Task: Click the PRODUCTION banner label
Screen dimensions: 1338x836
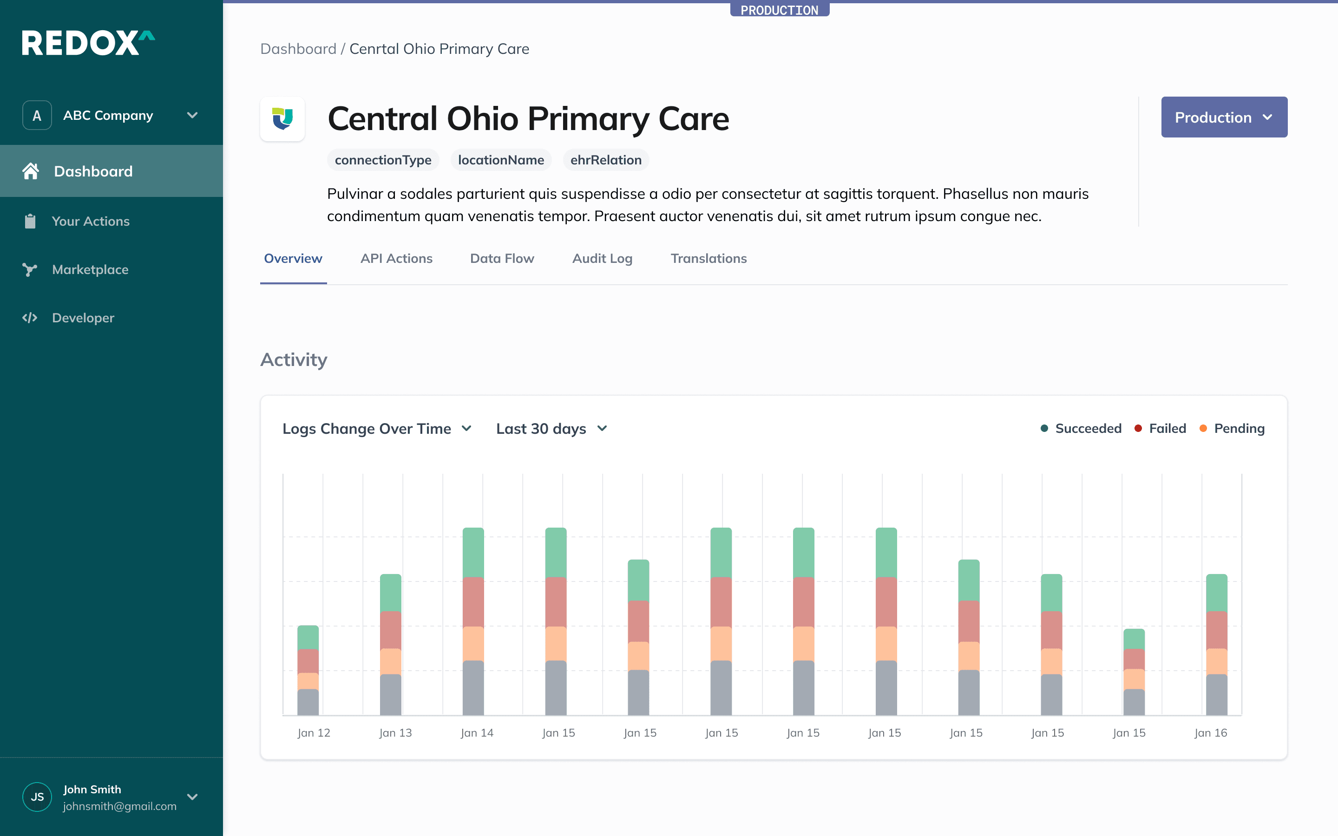Action: pyautogui.click(x=780, y=10)
